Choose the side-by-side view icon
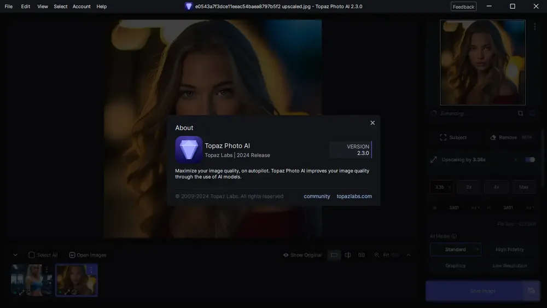This screenshot has width=547, height=308. click(362, 255)
